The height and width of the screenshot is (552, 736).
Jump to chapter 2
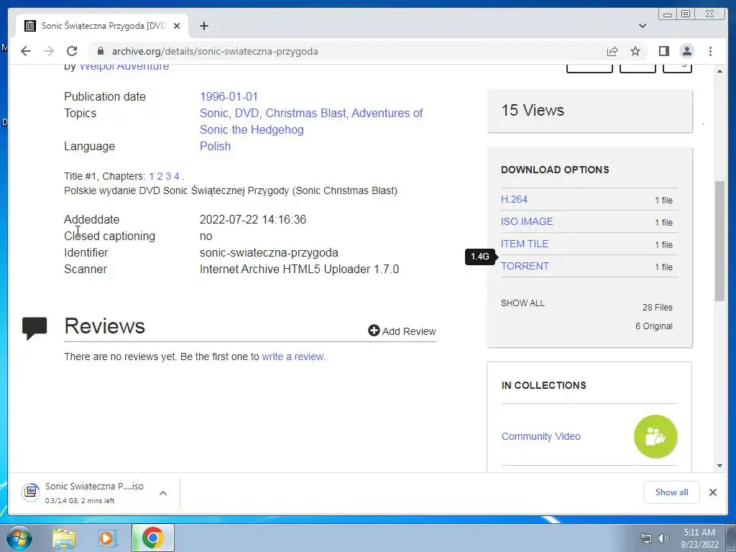point(160,177)
